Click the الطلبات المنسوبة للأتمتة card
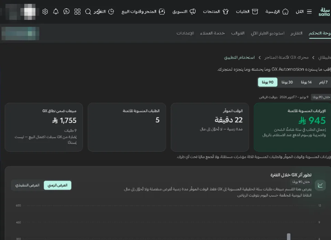 point(127,127)
